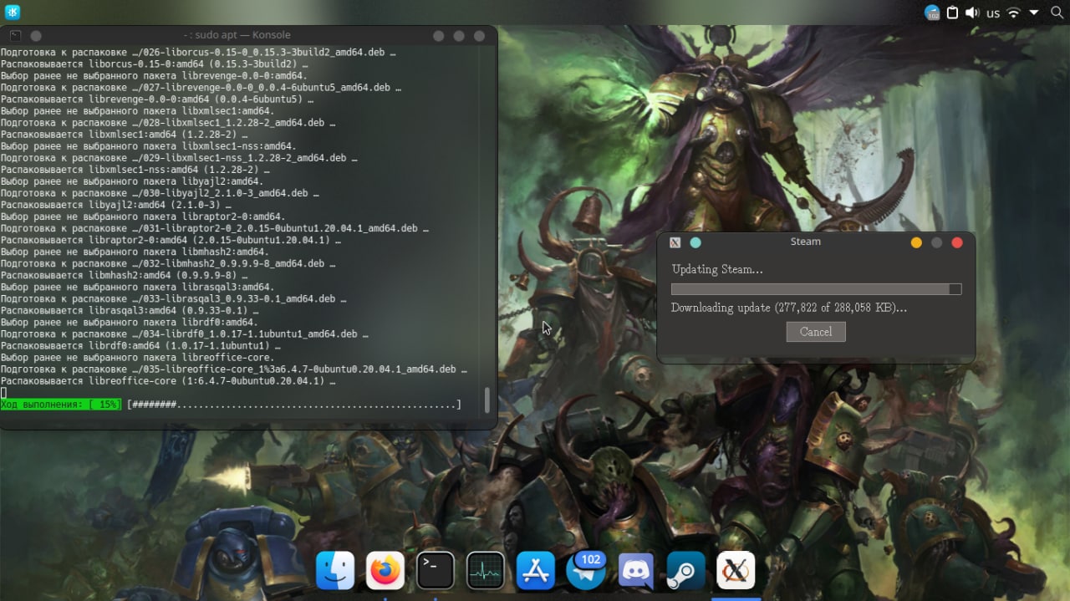Click line 'Распаковывается librdf0:amd64 (1.0.17-1.1ubuntu1)'

(140, 346)
